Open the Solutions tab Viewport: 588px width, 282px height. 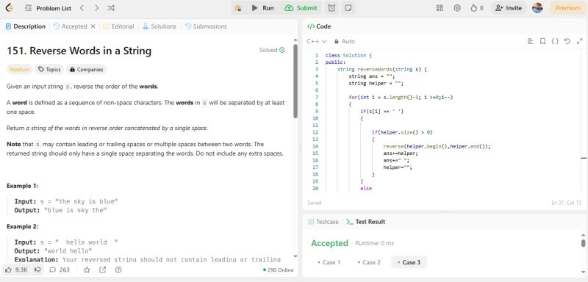159,26
